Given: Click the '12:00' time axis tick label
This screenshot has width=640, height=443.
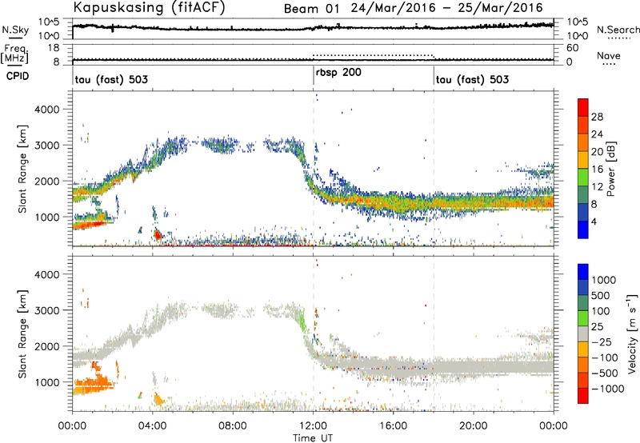Looking at the screenshot, I should point(313,426).
